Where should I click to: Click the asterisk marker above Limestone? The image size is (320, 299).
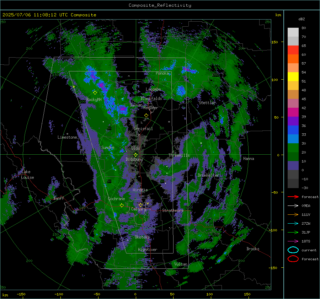pos(67,134)
